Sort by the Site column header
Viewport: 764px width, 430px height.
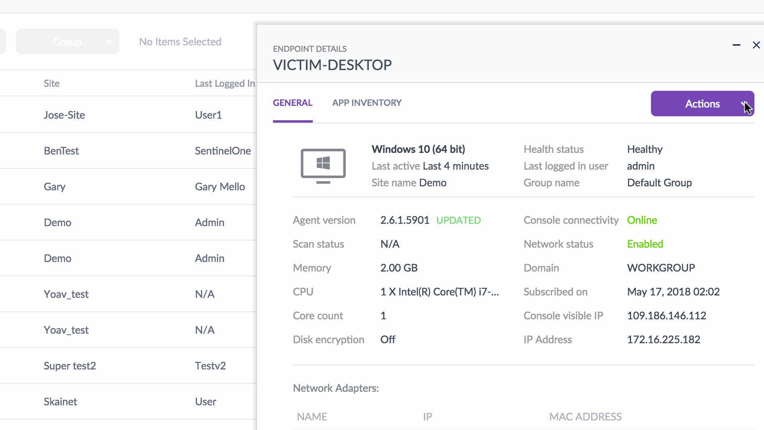click(x=52, y=83)
